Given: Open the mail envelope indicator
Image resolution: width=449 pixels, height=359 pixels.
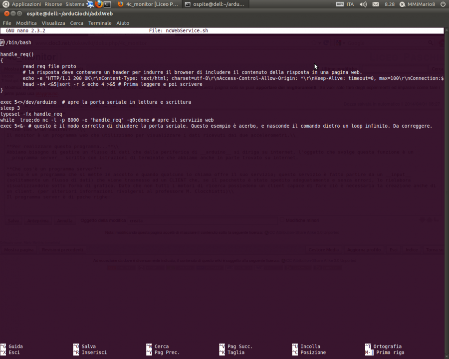Looking at the screenshot, I should (x=376, y=4).
